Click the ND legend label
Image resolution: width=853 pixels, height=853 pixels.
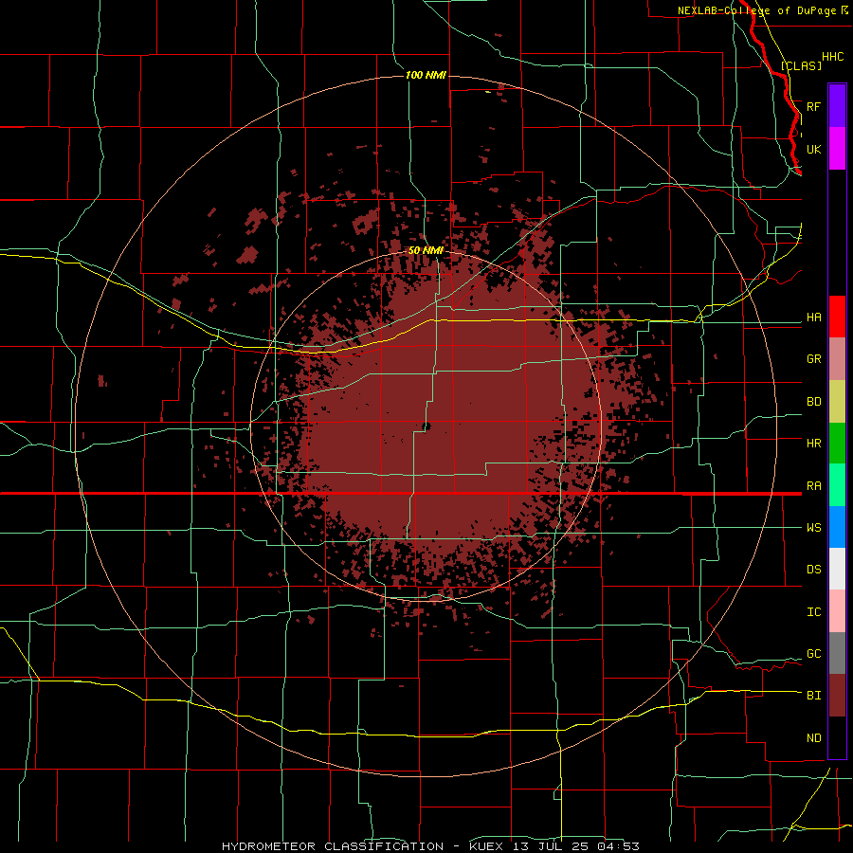tap(813, 737)
